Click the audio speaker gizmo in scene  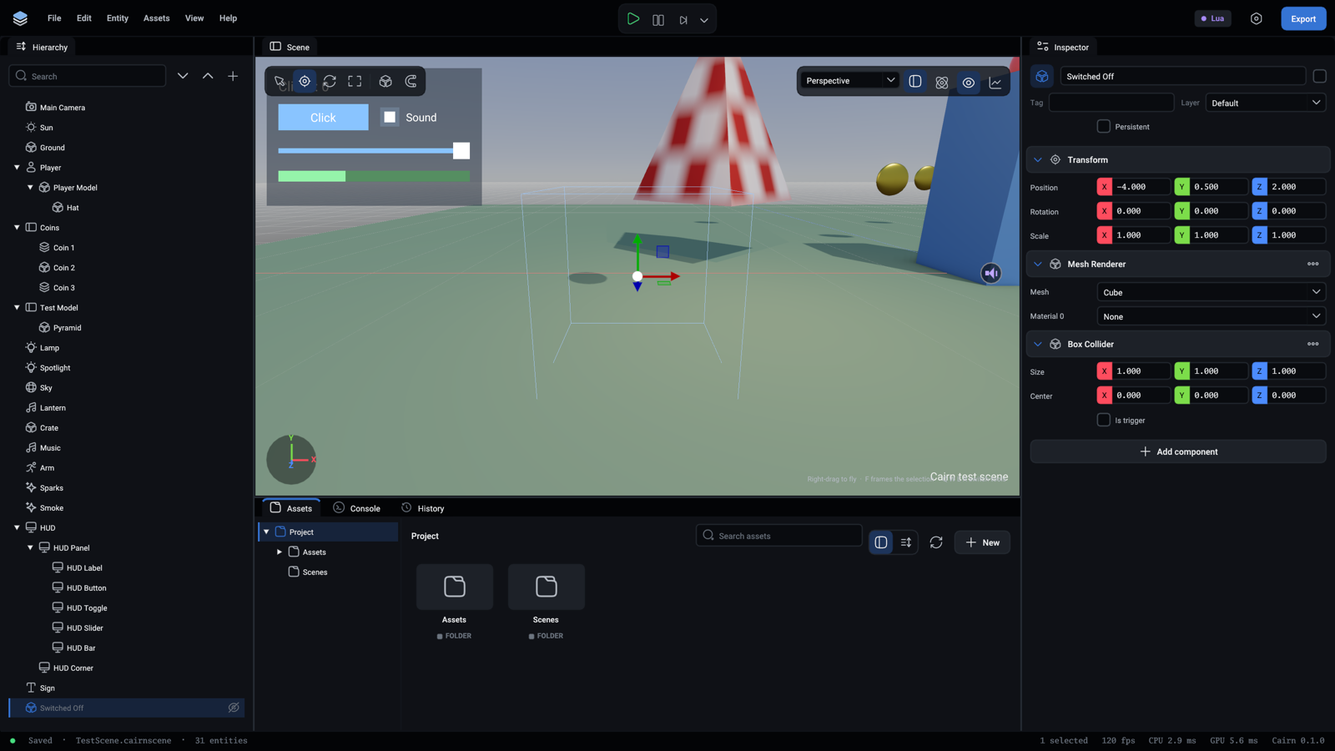click(991, 273)
